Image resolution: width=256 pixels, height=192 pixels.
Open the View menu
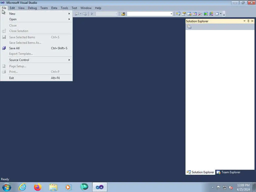click(21, 8)
